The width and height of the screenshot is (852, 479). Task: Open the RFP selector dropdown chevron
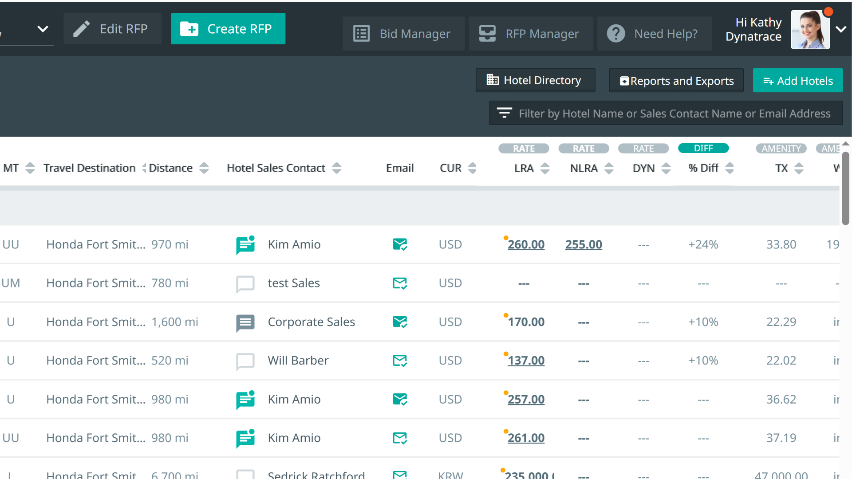(43, 29)
